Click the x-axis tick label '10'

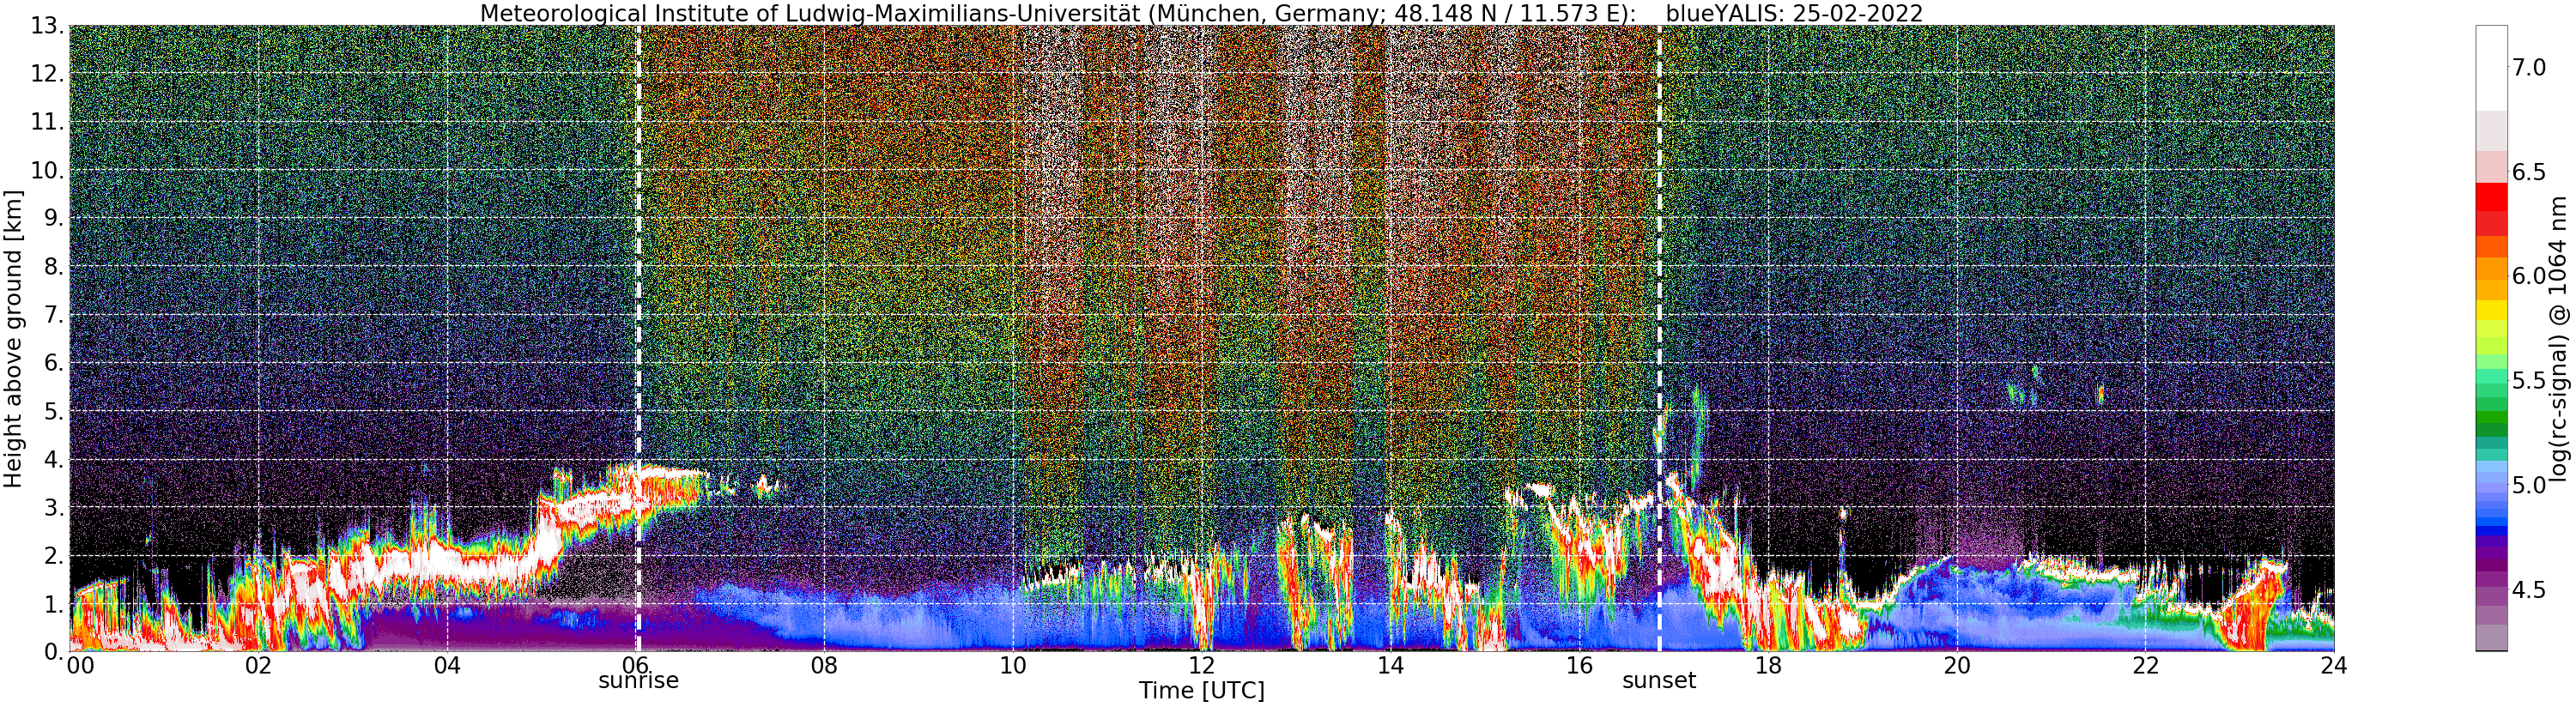1013,666
